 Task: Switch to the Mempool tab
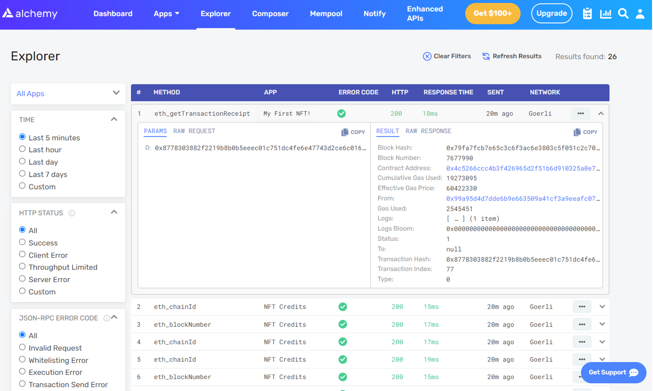tap(326, 13)
